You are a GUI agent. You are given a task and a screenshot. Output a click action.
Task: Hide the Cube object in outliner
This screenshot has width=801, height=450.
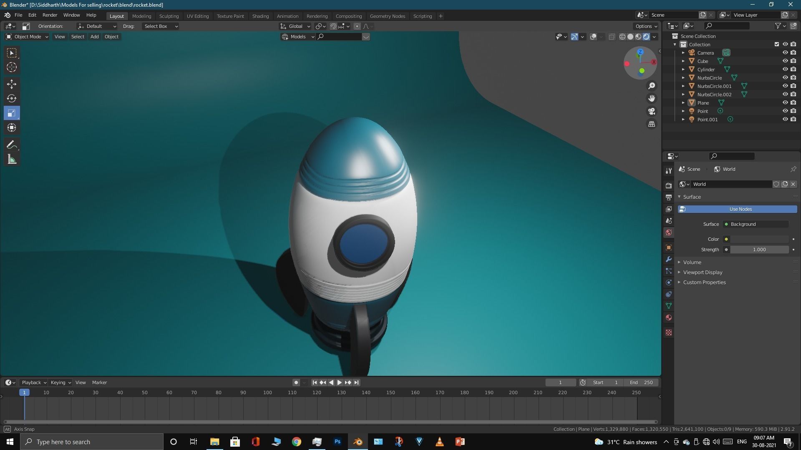tap(785, 61)
